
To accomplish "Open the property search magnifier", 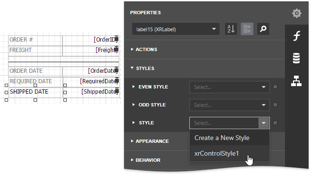I will [x=263, y=29].
